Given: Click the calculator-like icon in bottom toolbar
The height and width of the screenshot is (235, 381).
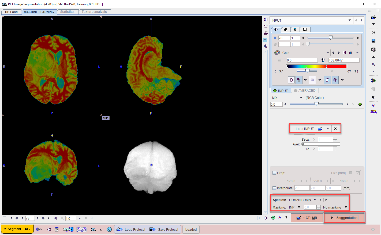Looking at the screenshot, I should coord(57,229).
